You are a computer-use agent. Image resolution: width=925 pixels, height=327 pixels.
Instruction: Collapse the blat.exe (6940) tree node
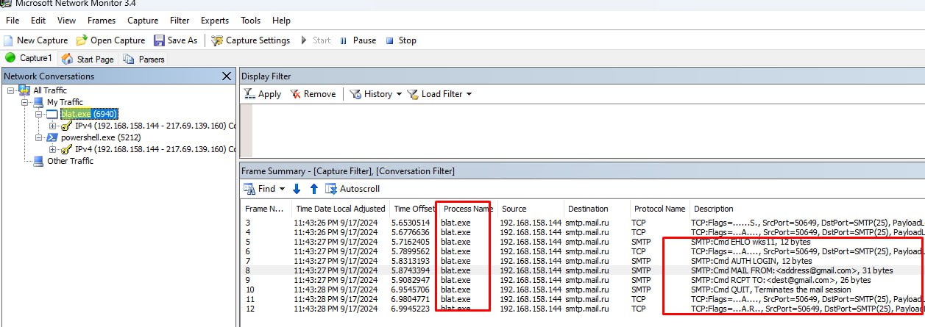coord(39,114)
